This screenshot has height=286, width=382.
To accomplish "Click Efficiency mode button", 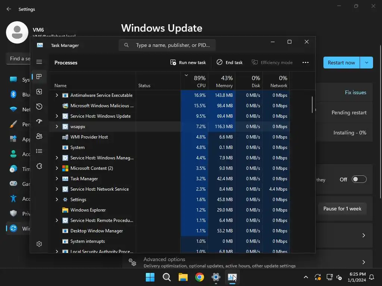I will tap(272, 63).
